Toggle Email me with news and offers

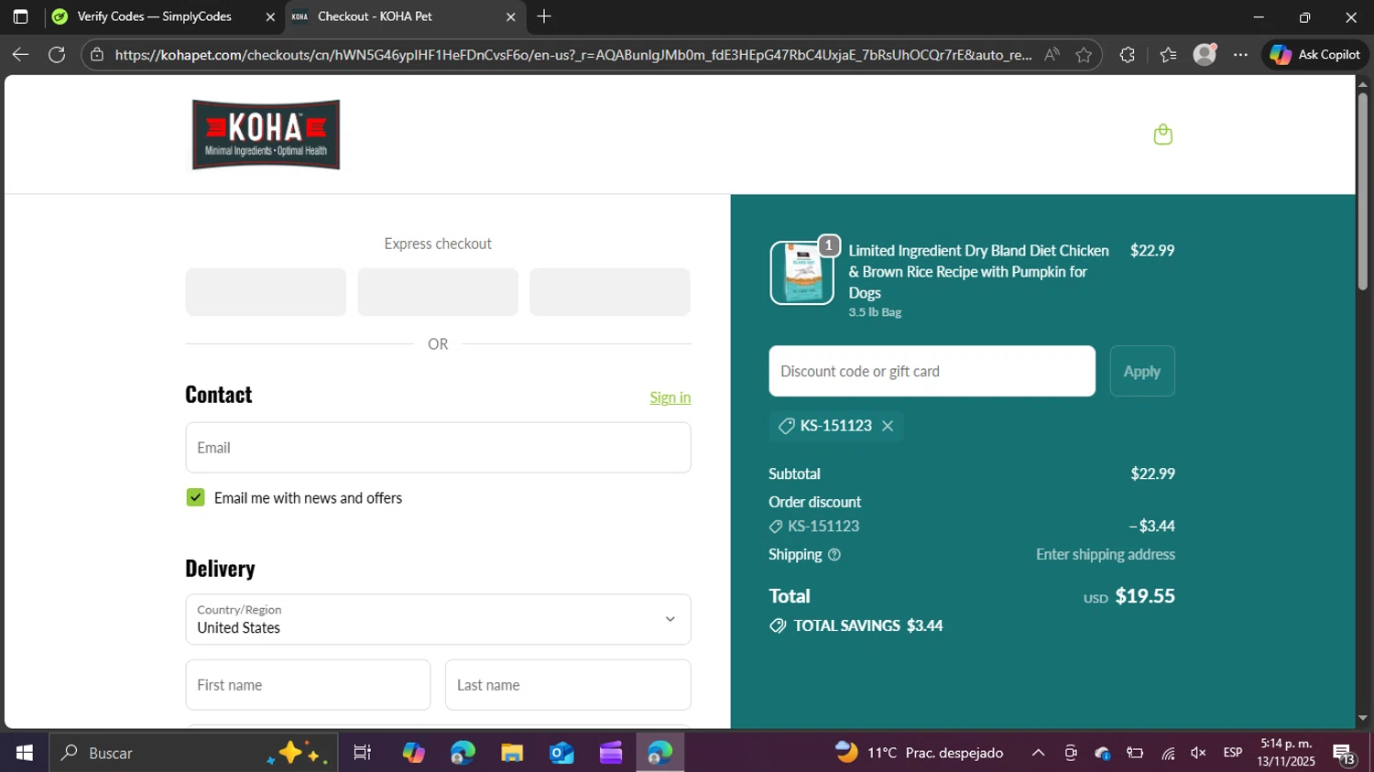[x=195, y=497]
